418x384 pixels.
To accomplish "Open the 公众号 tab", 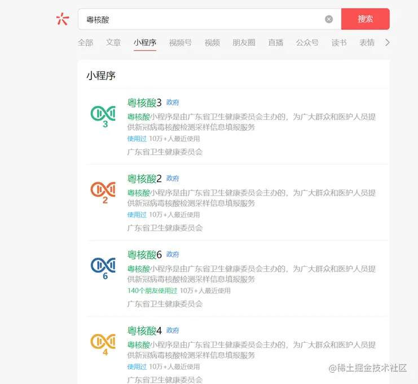I will pyautogui.click(x=307, y=43).
